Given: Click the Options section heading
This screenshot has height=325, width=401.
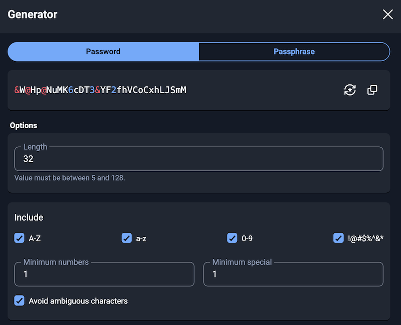Looking at the screenshot, I should click(x=24, y=125).
